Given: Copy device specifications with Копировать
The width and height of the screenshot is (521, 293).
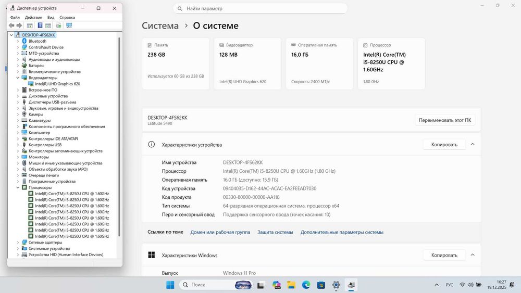Looking at the screenshot, I should click(444, 144).
